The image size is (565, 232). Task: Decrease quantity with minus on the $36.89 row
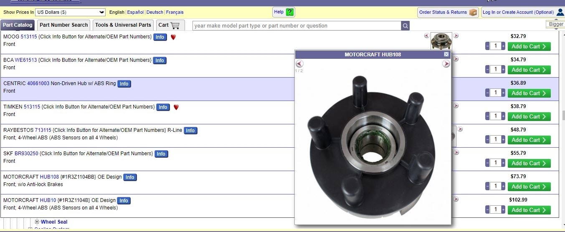point(487,93)
